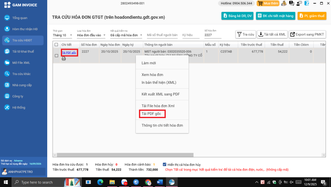The width and height of the screenshot is (331, 187).
Task: Uncheck Hiển thị cả hóa đơn hủy
Action: pyautogui.click(x=165, y=164)
